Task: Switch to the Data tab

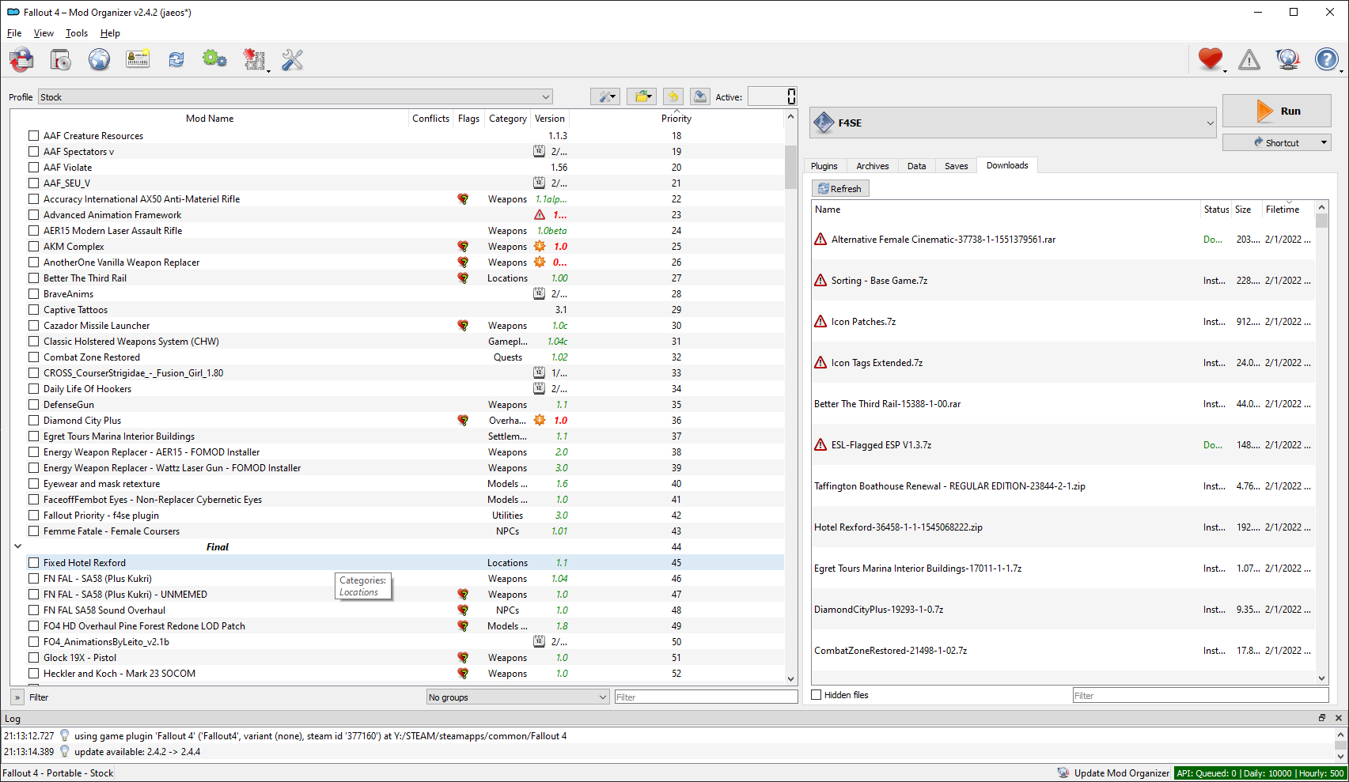Action: coord(917,166)
